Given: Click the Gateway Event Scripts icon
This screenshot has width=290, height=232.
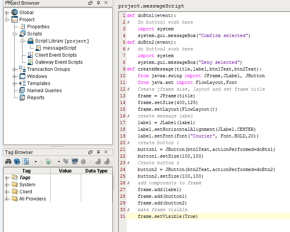Looking at the screenshot, I should click(x=30, y=62).
